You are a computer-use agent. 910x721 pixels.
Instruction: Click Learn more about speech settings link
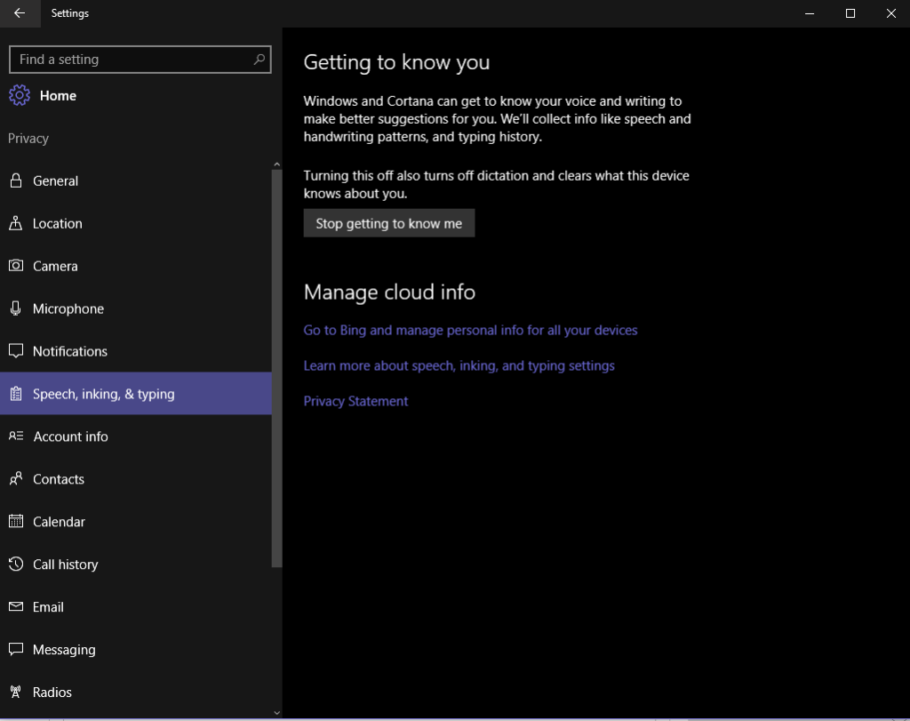click(x=459, y=365)
